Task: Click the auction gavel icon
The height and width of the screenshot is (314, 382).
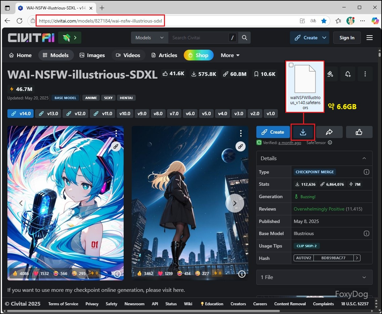Action: [330, 74]
